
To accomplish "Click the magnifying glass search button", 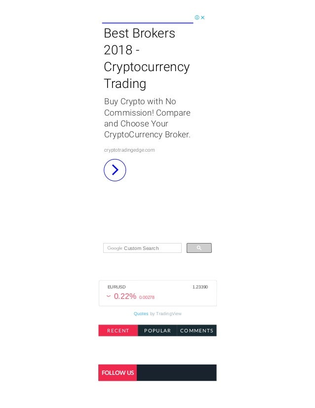I will click(x=199, y=248).
